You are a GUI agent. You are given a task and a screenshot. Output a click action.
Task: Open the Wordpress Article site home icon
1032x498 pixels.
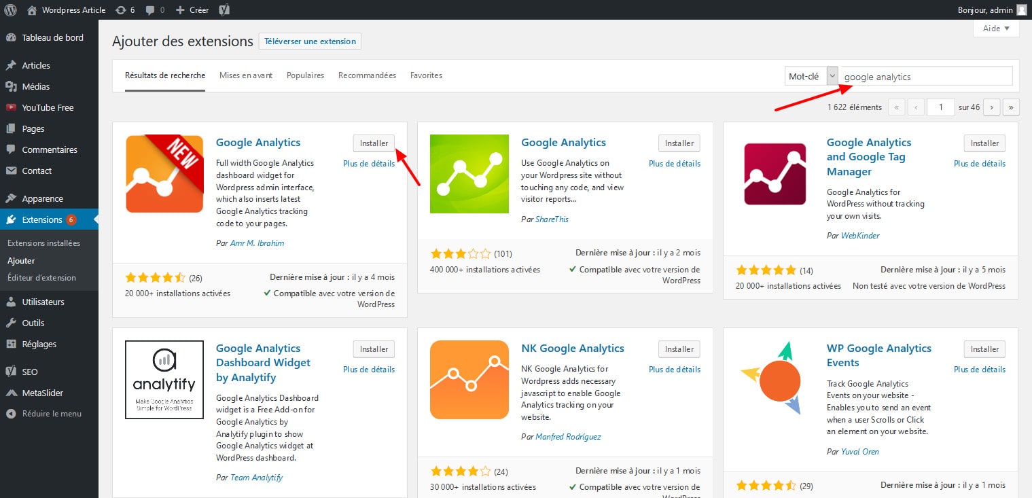click(32, 10)
